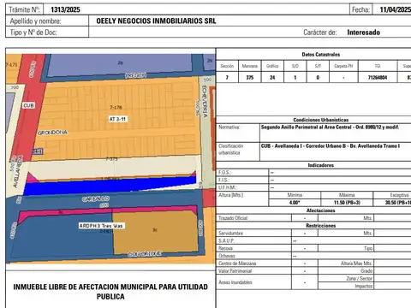Image resolution: width=411 pixels, height=308 pixels.
Task: Click the 'Manzana' column header
Action: (x=250, y=66)
